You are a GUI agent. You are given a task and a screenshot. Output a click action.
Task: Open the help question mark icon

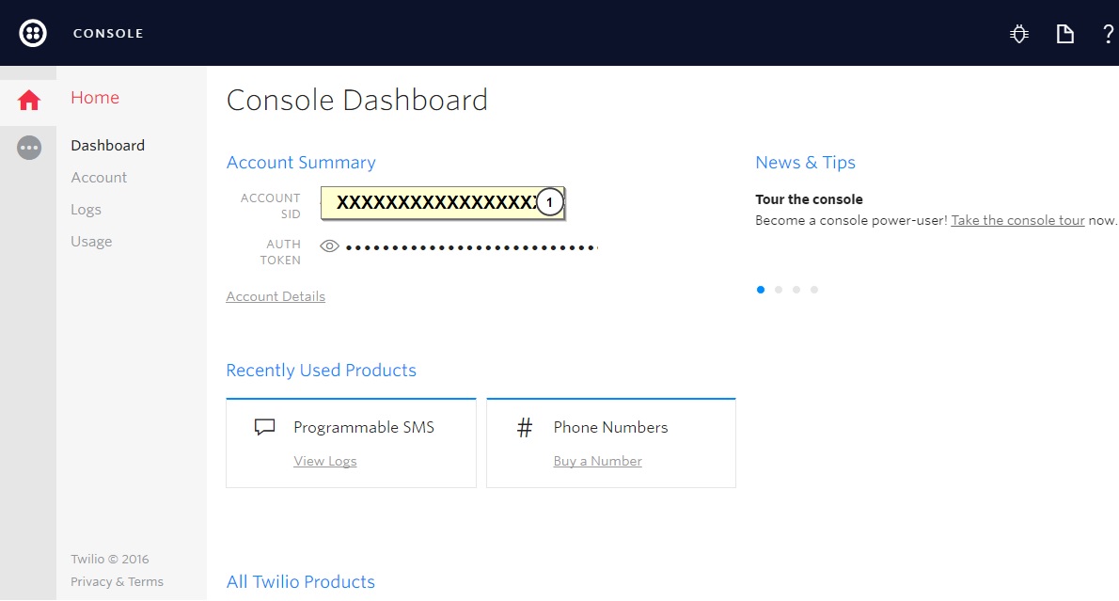pos(1109,34)
